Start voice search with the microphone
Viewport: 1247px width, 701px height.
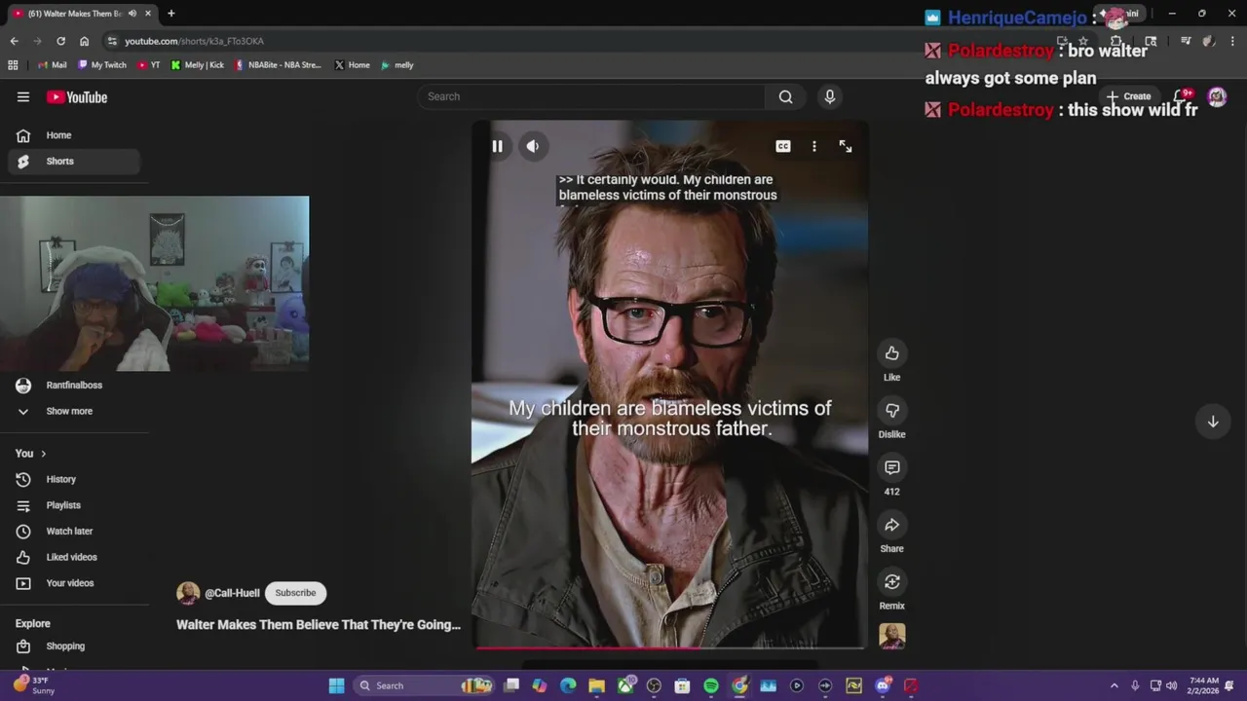[830, 96]
